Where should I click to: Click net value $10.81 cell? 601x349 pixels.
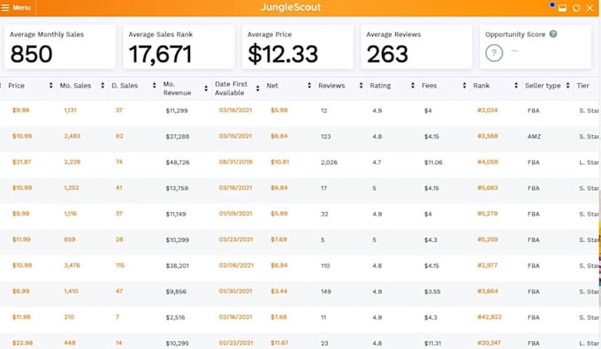[280, 162]
